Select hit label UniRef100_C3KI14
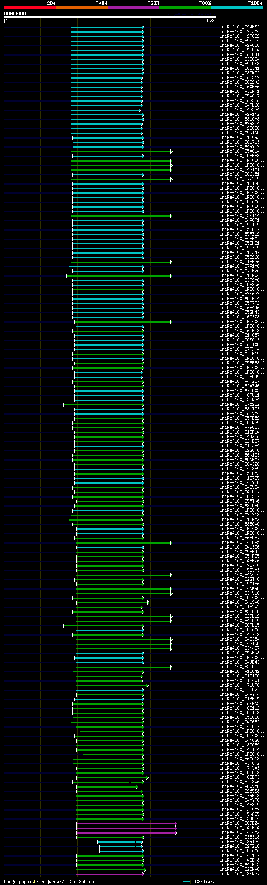Image resolution: width=267 pixels, height=885 pixels. [x=239, y=215]
